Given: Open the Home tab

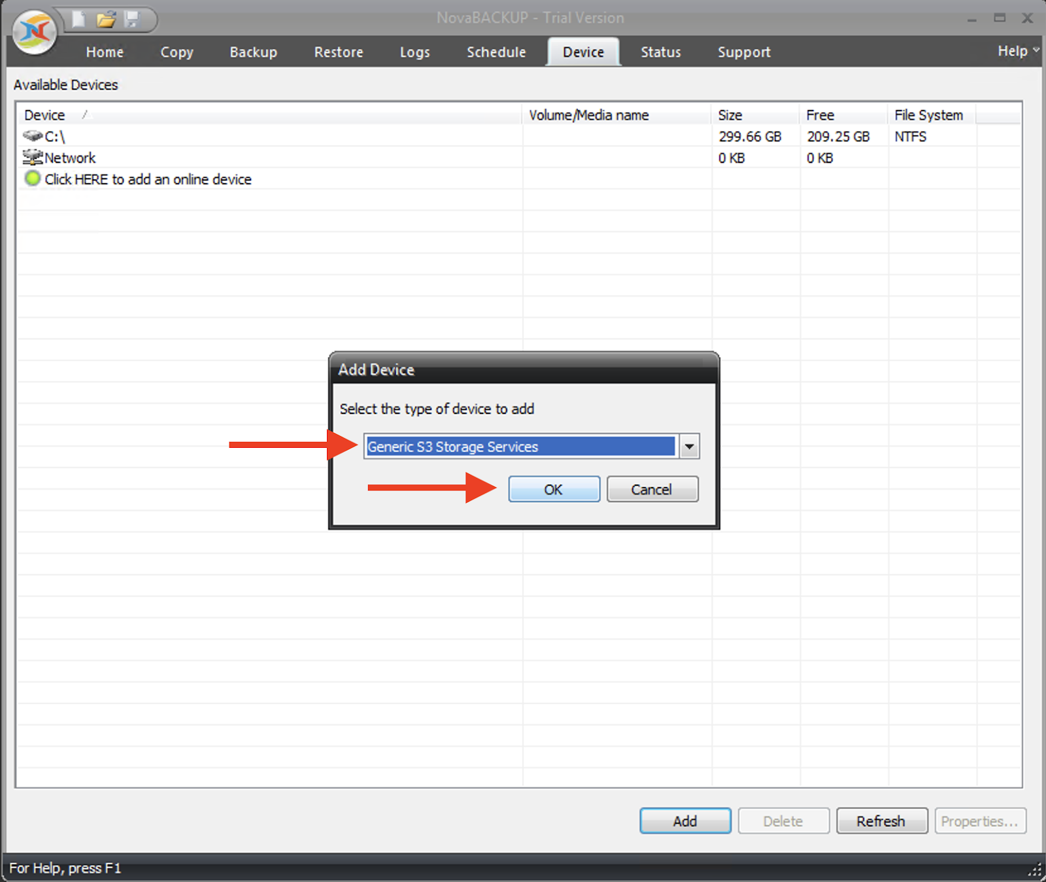Looking at the screenshot, I should pos(105,52).
